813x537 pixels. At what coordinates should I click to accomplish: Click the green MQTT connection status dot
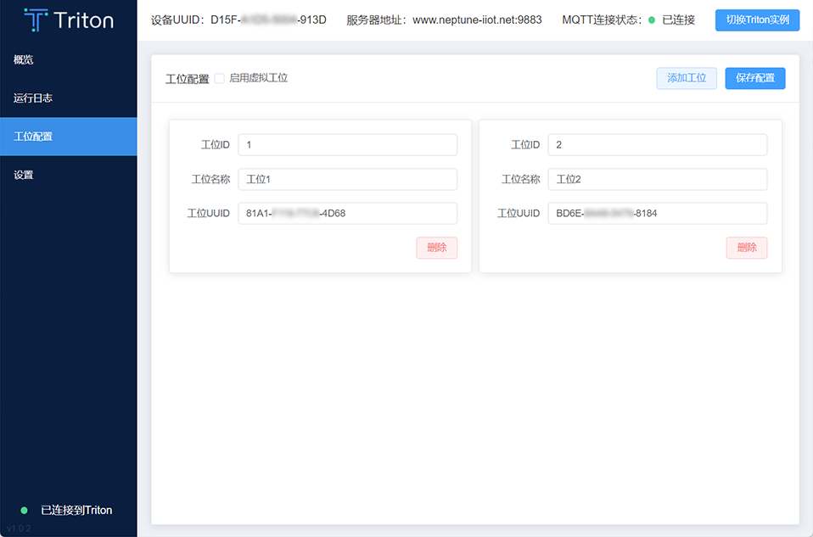pyautogui.click(x=652, y=20)
